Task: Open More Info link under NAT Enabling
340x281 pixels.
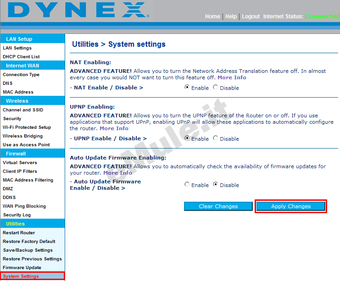Action: pyautogui.click(x=232, y=77)
